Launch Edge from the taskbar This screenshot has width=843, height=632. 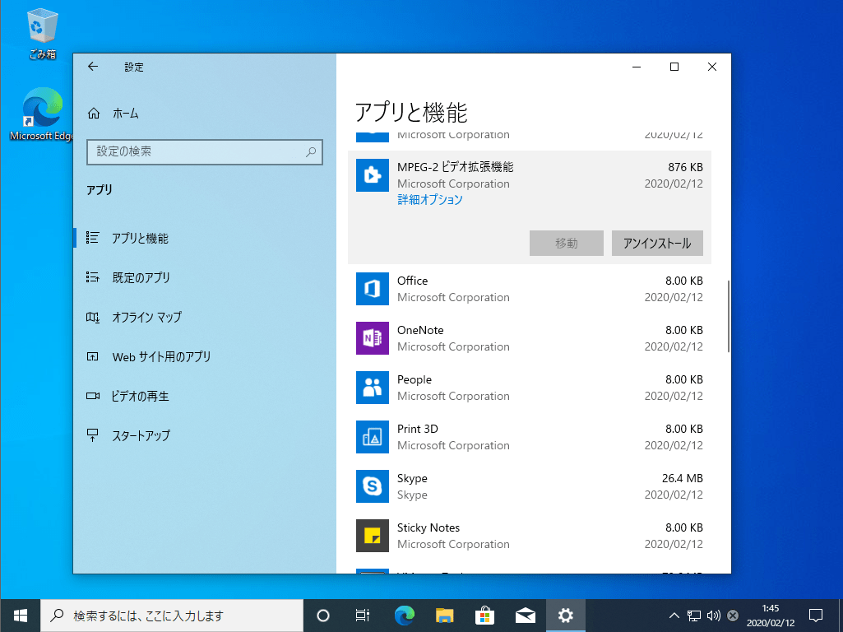pyautogui.click(x=405, y=616)
